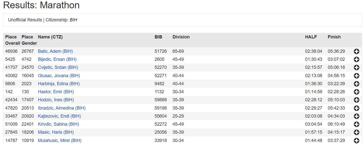Image resolution: width=363 pixels, height=144 pixels.
Task: Expand Masic, Haris split details
Action: click(356, 132)
